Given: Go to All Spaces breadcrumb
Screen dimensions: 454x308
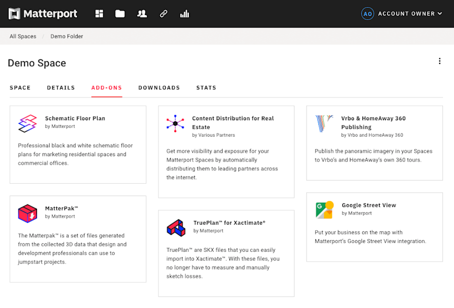Looking at the screenshot, I should (23, 36).
